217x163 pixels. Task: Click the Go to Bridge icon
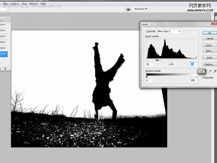(128, 9)
